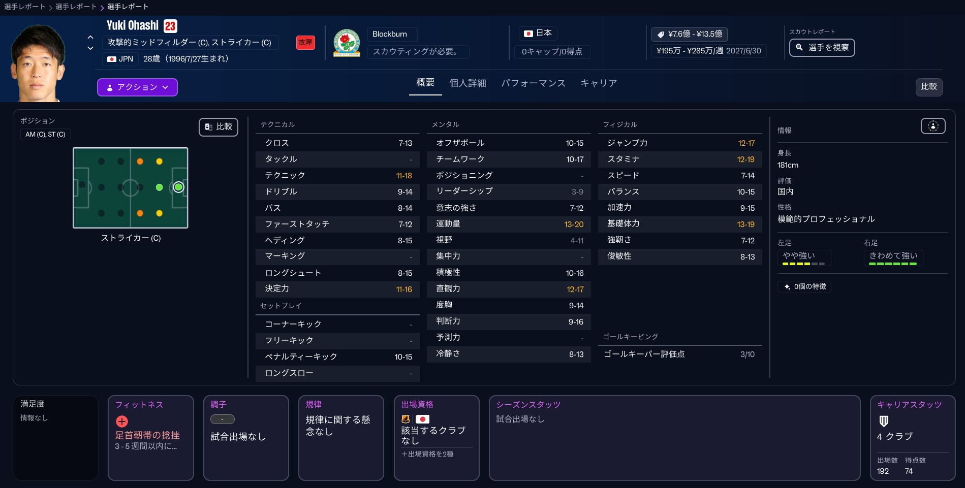The image size is (965, 488).
Task: Select the upper yellow wing position dot
Action: coord(159,161)
